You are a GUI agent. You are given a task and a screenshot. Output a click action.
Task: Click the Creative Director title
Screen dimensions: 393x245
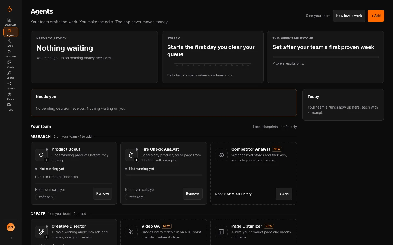tap(69, 226)
